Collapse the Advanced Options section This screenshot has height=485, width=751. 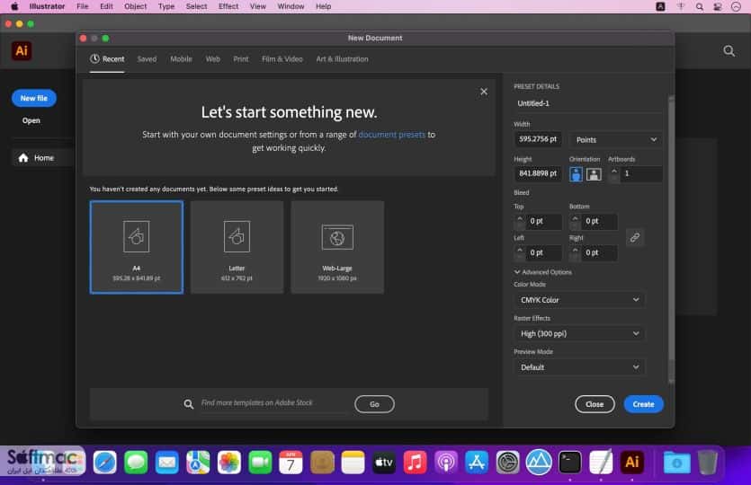[542, 271]
